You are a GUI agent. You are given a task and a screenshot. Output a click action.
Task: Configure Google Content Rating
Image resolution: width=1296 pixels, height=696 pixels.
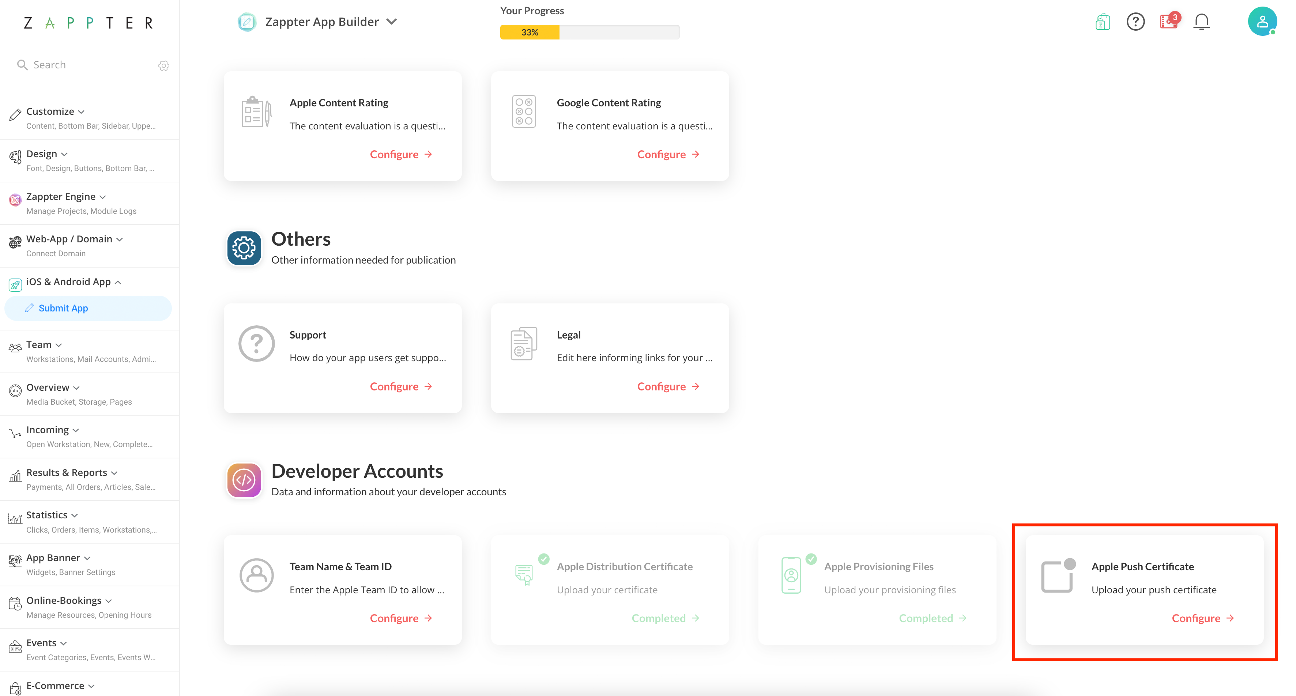pos(668,154)
